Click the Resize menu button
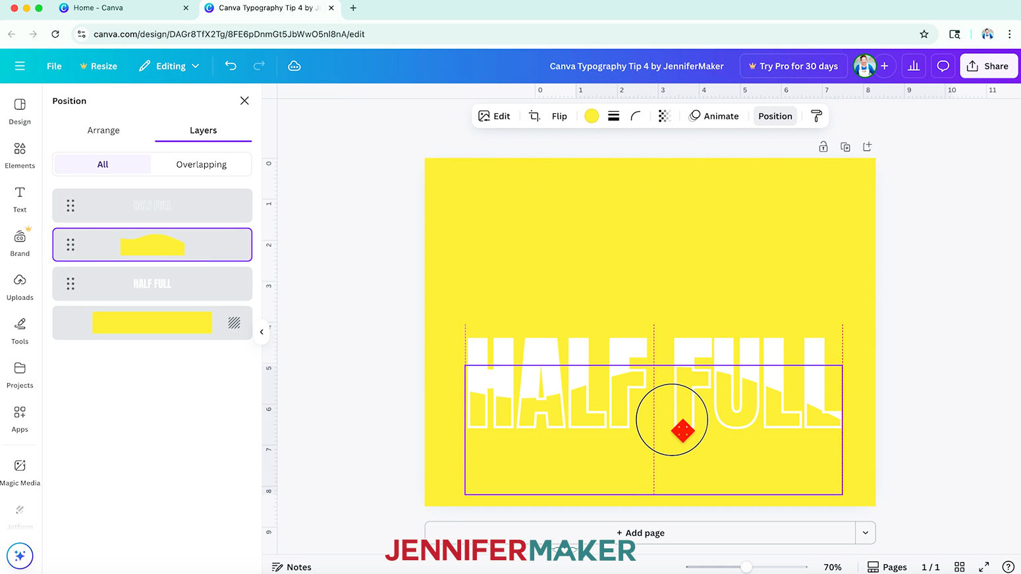The image size is (1021, 574). click(98, 66)
